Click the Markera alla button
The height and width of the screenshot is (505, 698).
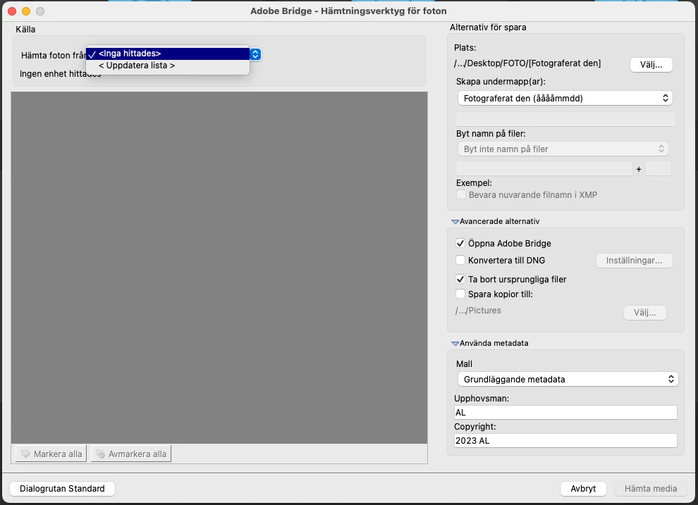[x=51, y=454]
